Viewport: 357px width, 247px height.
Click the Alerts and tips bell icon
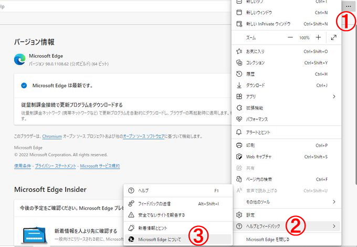pyautogui.click(x=239, y=132)
